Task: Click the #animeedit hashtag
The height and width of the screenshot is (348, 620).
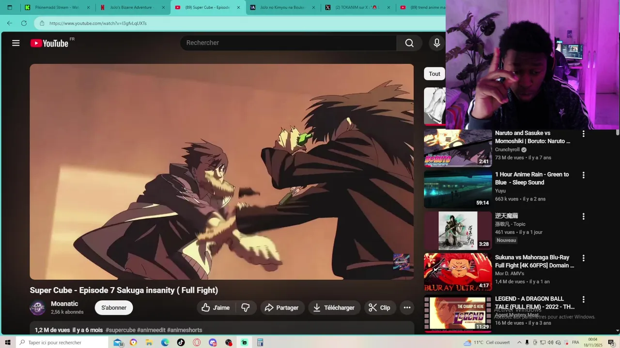Action: tap(151, 330)
